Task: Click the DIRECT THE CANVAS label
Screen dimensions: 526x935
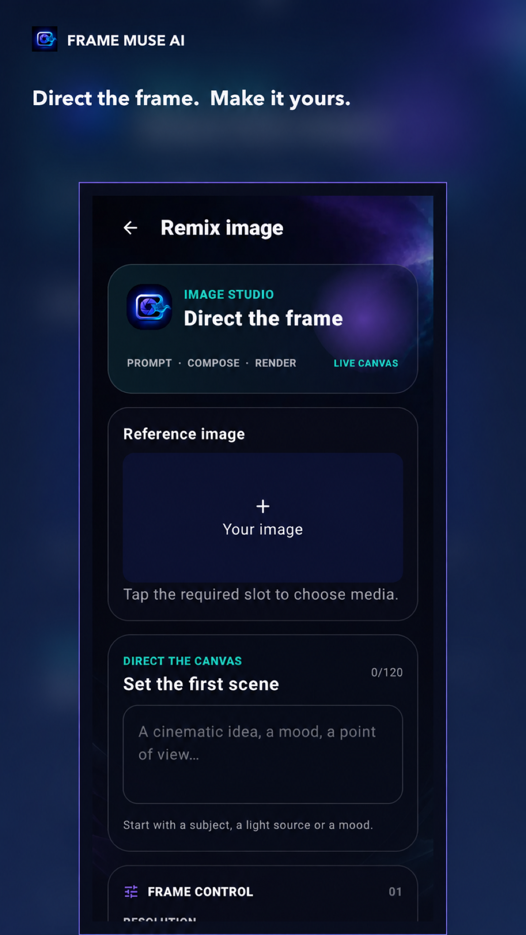Action: click(x=183, y=661)
